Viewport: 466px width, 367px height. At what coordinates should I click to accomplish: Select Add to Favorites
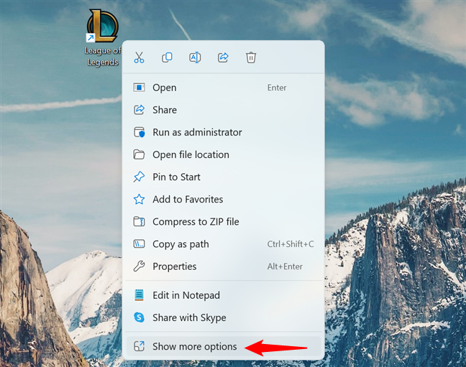223,199
